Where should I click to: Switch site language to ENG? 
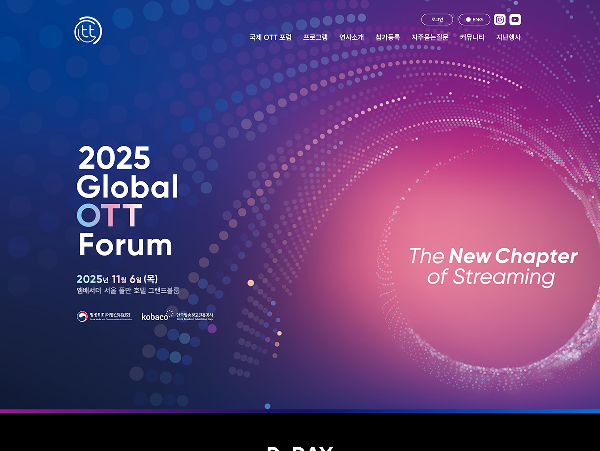pyautogui.click(x=474, y=20)
